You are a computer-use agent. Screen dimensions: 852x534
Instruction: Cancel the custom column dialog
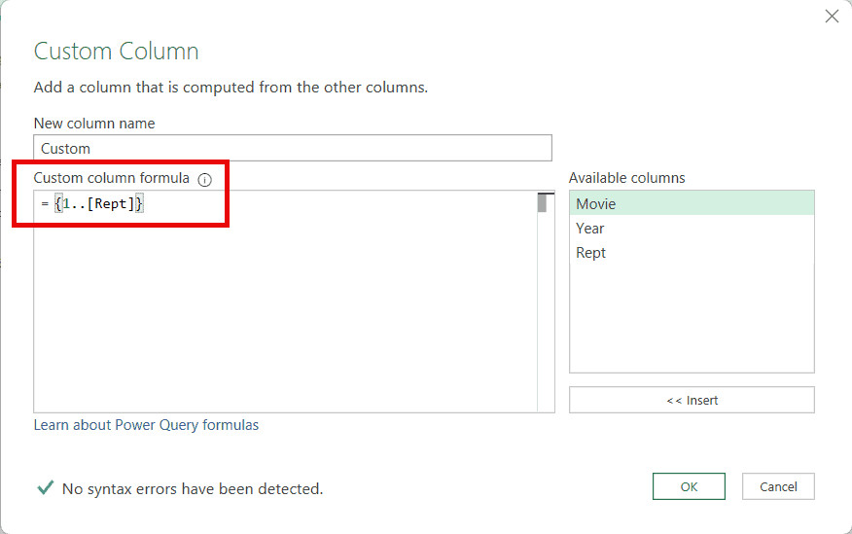pos(777,486)
